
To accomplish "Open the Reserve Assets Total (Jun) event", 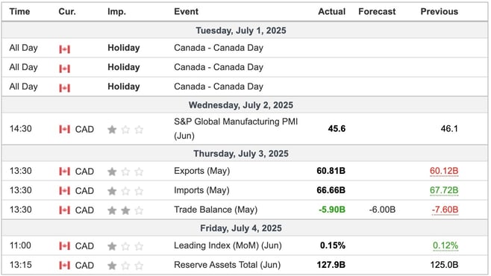I will click(228, 265).
